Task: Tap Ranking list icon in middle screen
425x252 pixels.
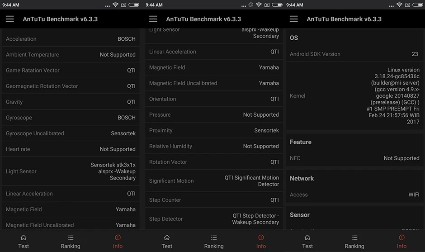Action: 214,238
